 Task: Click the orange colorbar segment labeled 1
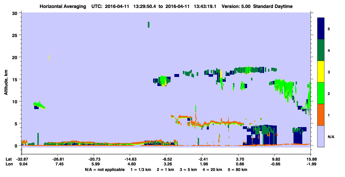[x=321, y=115]
